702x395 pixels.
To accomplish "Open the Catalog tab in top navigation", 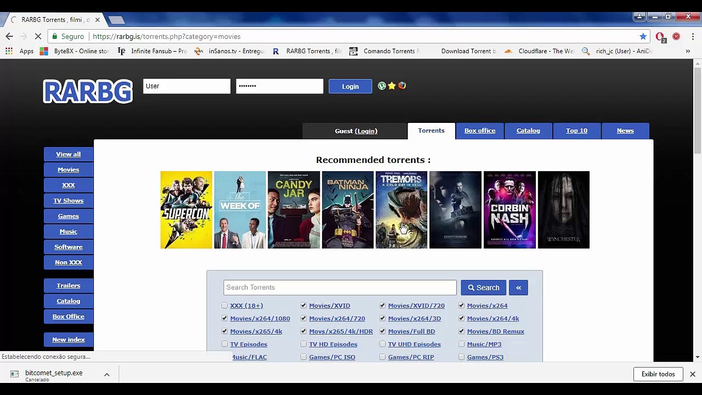I will click(528, 131).
